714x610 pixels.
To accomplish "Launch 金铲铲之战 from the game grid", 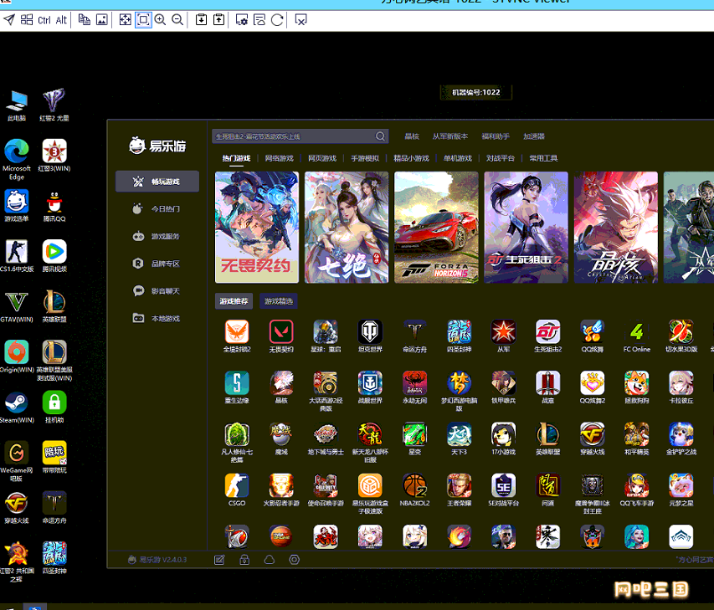I will (681, 438).
